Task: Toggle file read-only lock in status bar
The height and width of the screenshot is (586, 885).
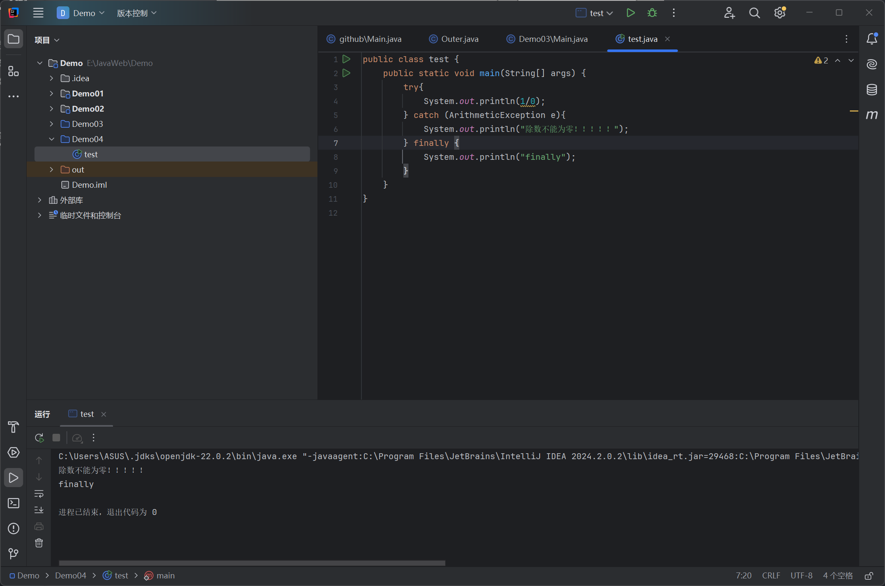Action: coord(869,576)
